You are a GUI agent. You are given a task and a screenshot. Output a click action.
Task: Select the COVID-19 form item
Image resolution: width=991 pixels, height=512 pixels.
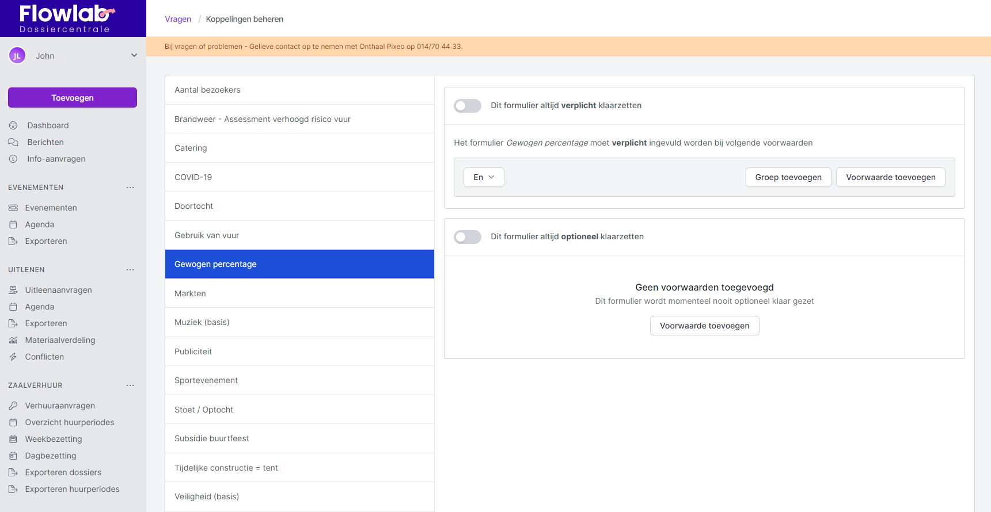pos(299,177)
